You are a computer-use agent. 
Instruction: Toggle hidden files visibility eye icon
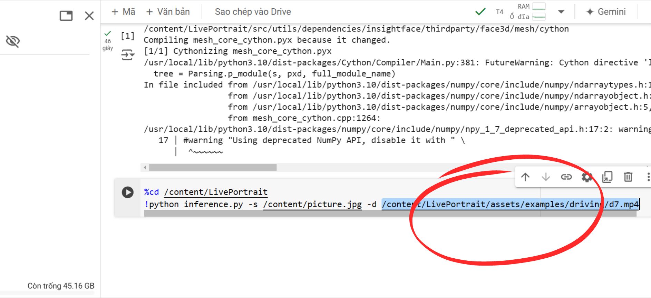(13, 41)
